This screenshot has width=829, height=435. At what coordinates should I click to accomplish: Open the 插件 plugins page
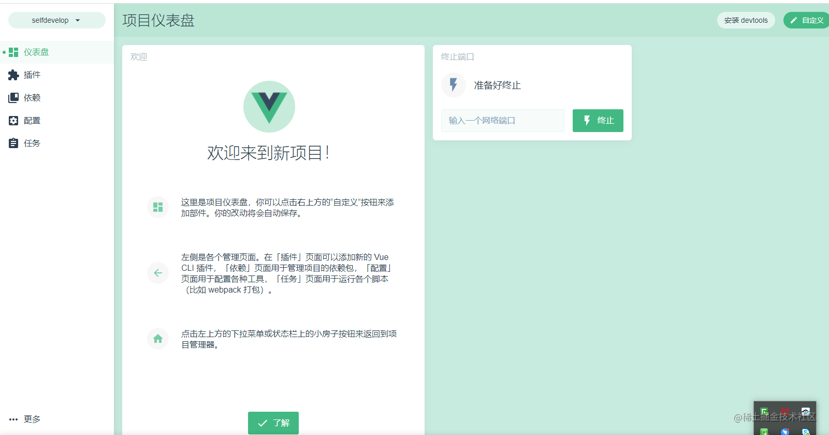[57, 75]
